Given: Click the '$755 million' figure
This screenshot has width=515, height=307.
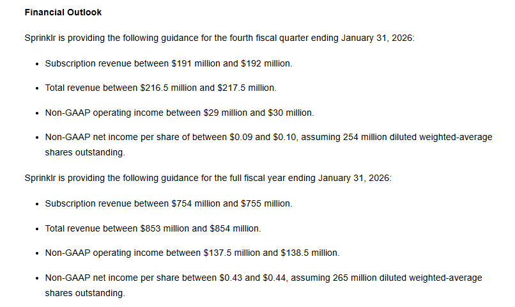Looking at the screenshot, I should [266, 204].
